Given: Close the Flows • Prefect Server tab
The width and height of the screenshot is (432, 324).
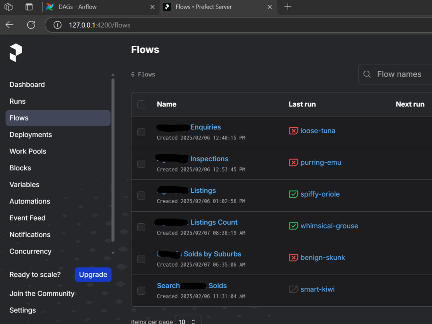Looking at the screenshot, I should [x=270, y=7].
